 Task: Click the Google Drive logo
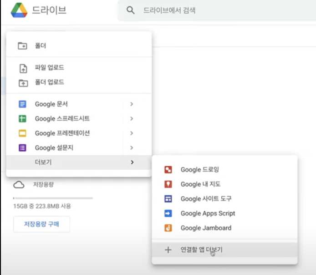[x=19, y=10]
